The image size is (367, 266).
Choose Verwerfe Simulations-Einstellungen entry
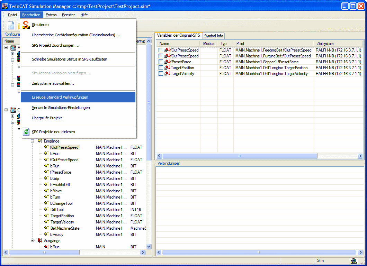coord(78,108)
